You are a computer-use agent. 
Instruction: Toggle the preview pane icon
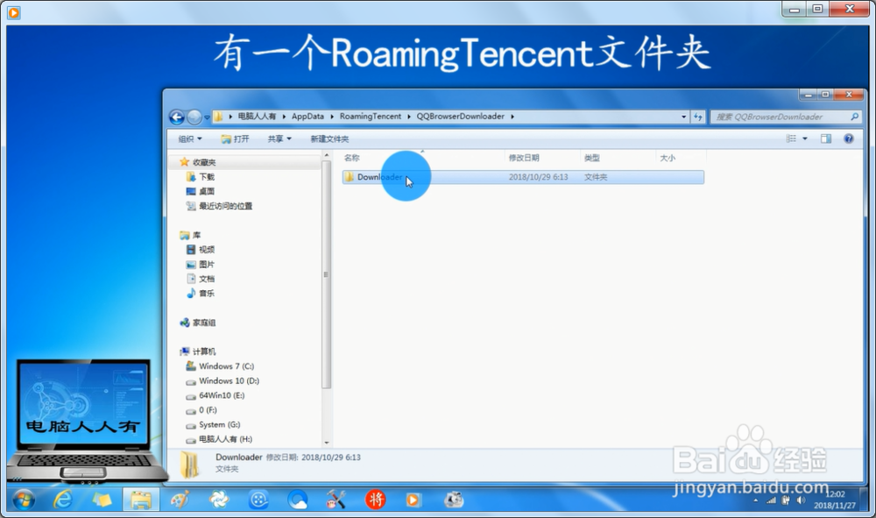pos(826,138)
